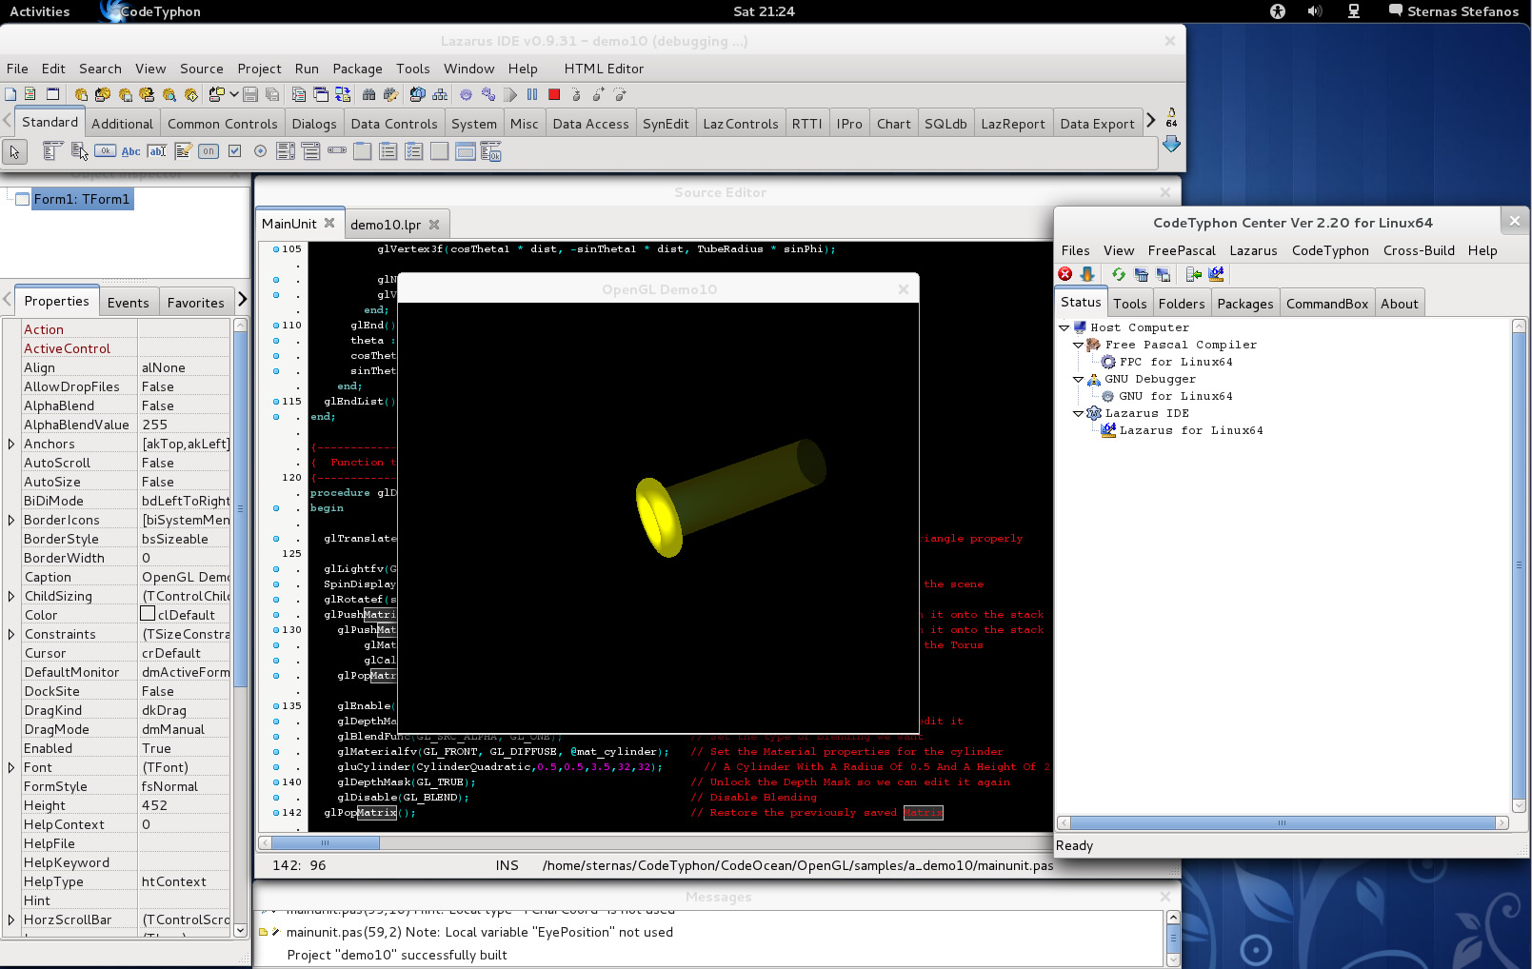
Task: Open the Package menu in Lazarus
Action: [357, 69]
